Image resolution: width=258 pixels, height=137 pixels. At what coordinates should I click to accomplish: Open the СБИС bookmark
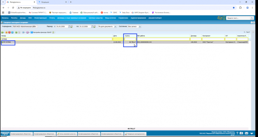[114, 12]
